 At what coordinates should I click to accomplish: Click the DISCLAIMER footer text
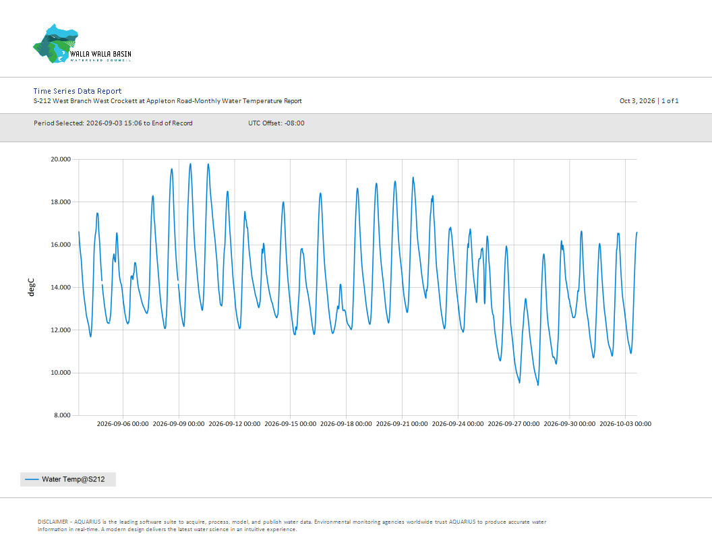coord(292,526)
